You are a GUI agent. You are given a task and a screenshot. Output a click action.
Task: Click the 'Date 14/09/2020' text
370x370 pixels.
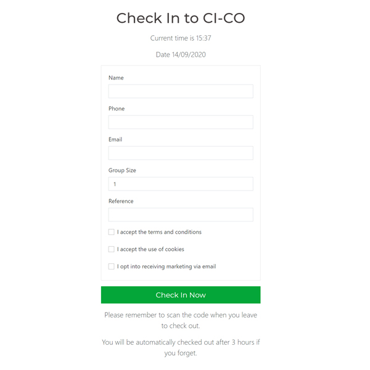tap(181, 55)
